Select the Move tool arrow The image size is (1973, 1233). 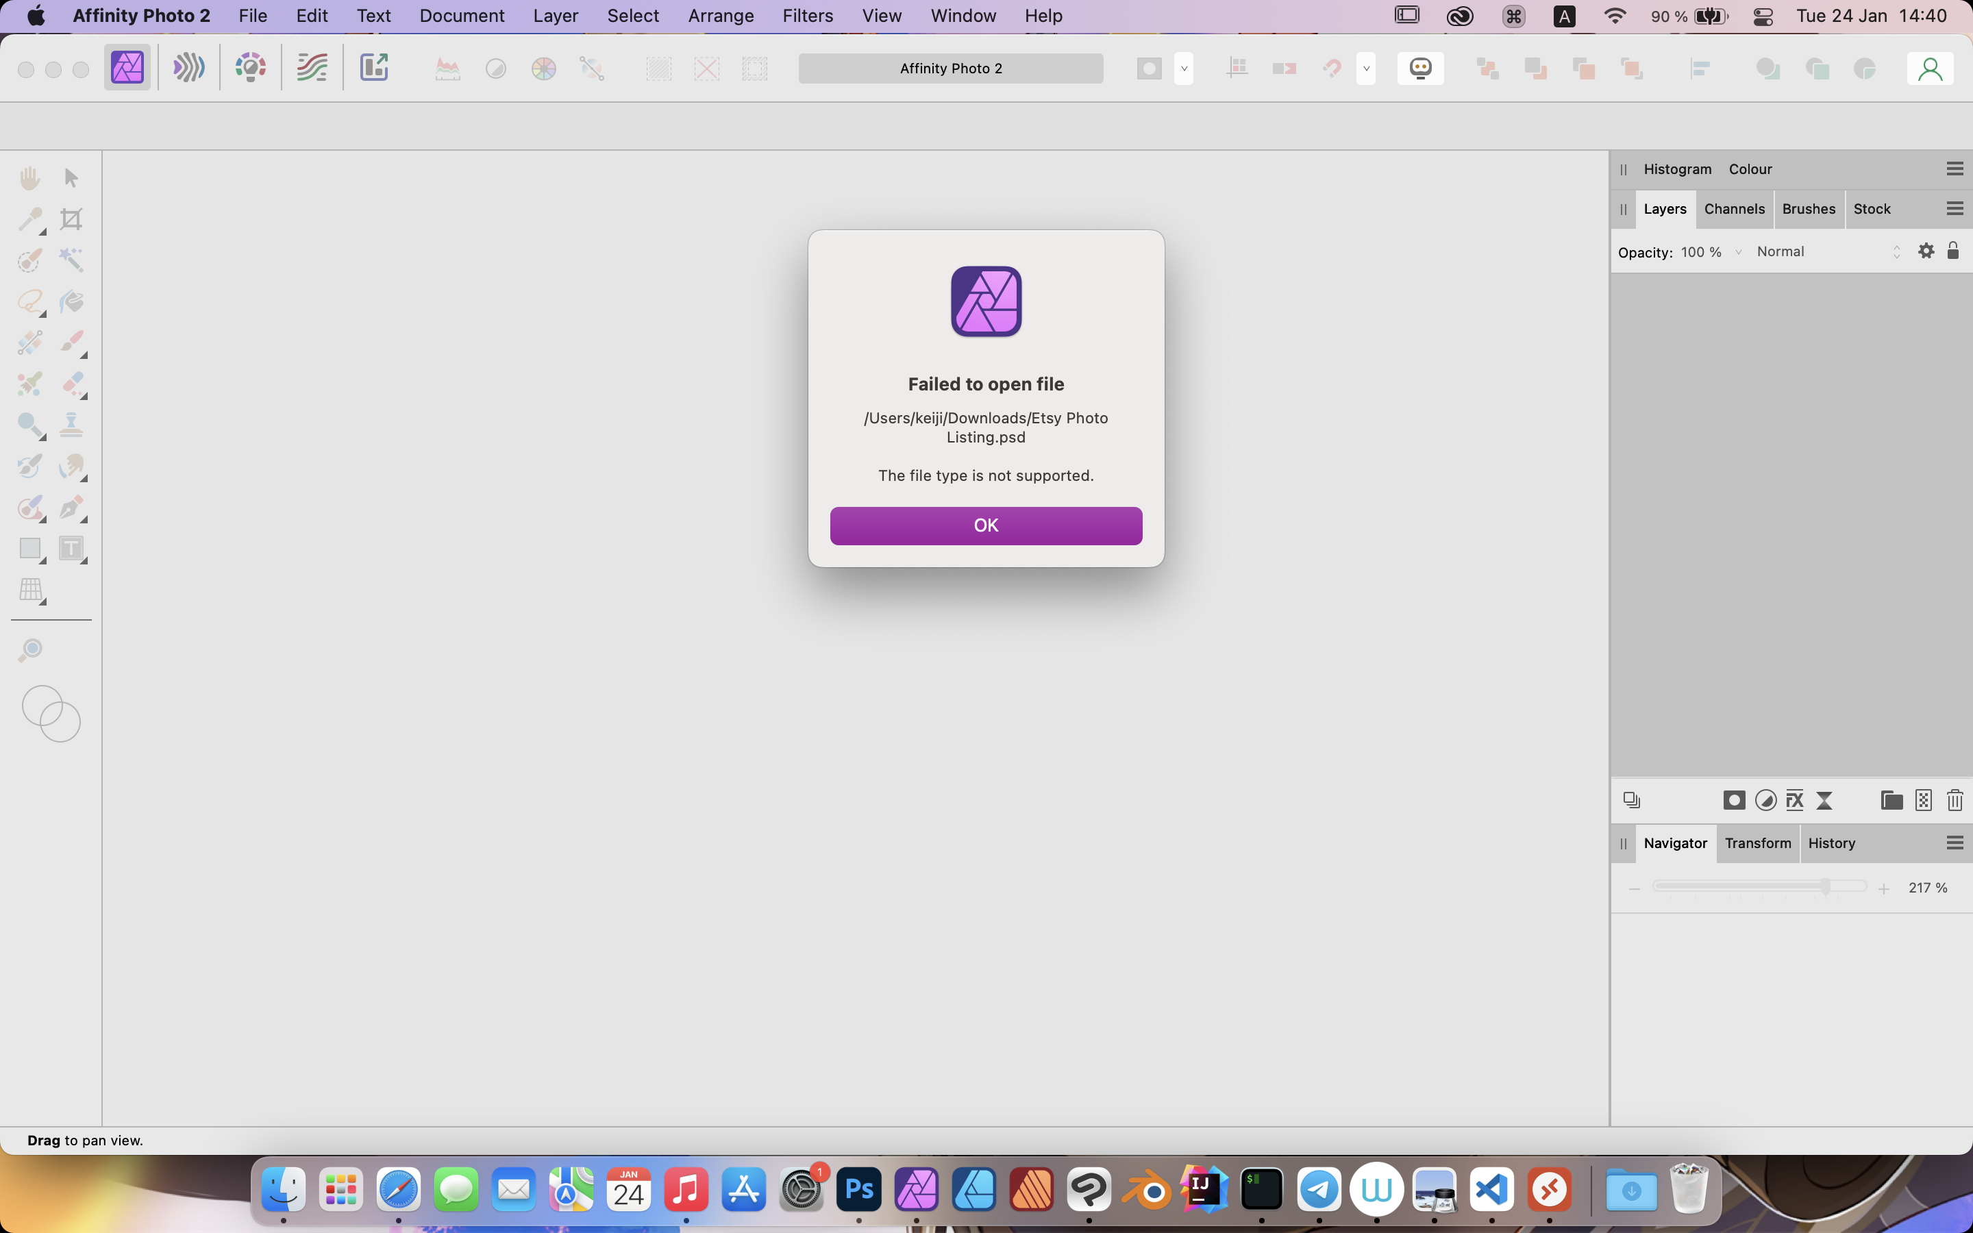[x=71, y=178]
